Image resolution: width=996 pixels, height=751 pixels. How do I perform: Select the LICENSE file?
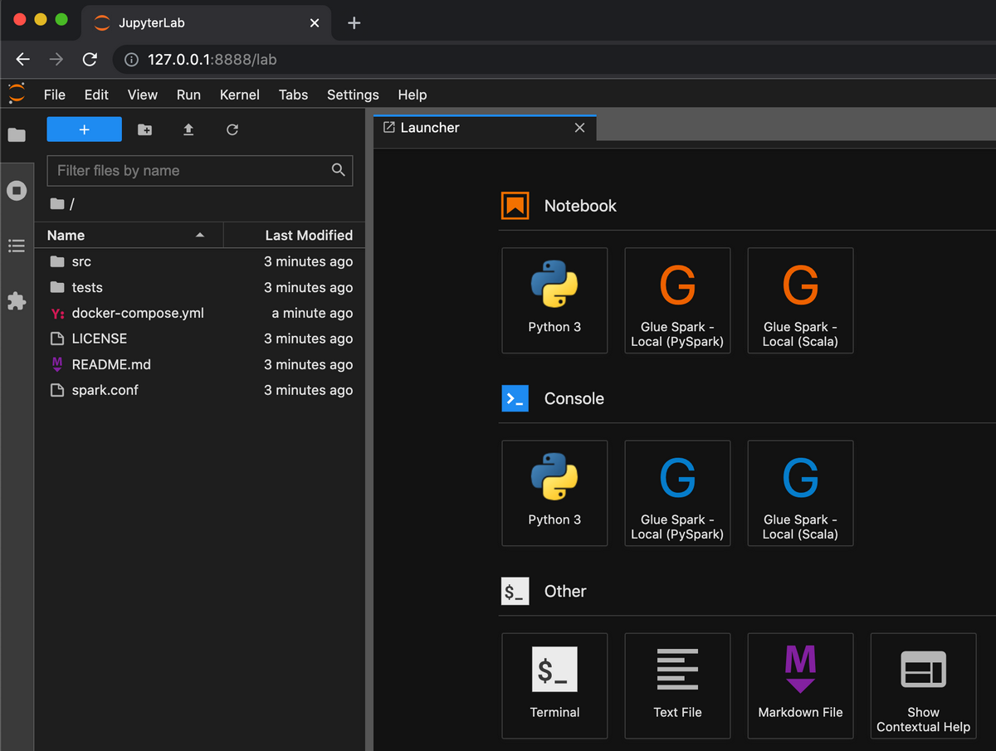[200, 339]
